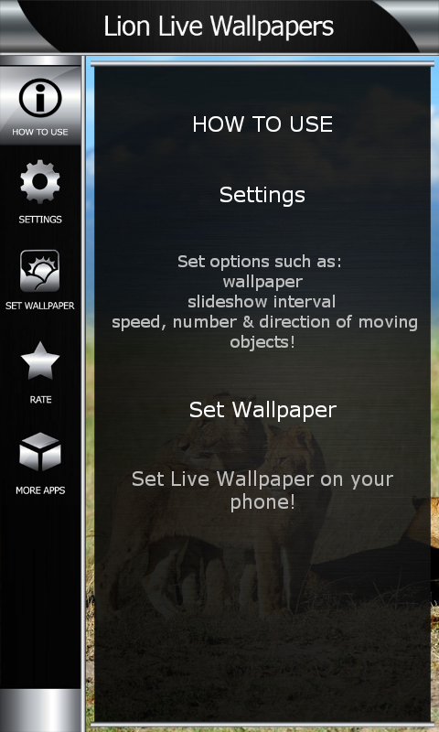Viewport: 439px width, 732px height.
Task: Click the Settings heading in the panel
Action: tap(262, 195)
